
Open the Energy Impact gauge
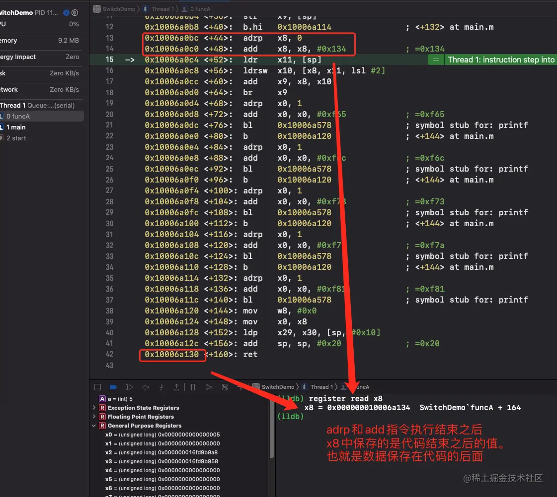(x=40, y=57)
